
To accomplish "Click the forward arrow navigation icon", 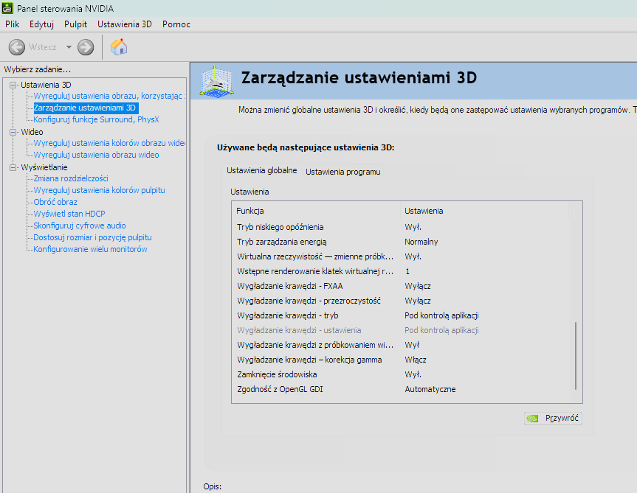I will (x=86, y=47).
